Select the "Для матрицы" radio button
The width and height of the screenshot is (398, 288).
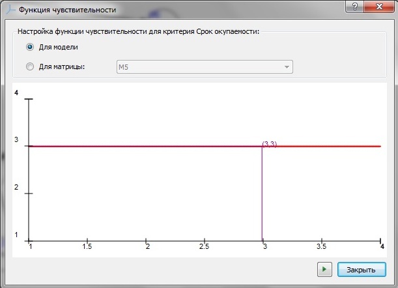tap(30, 66)
